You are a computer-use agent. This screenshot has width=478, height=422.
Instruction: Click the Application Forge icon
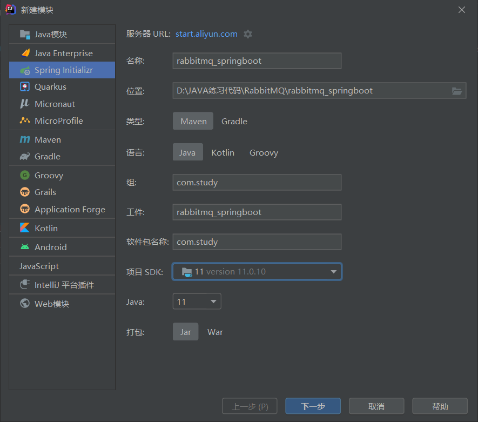point(25,209)
